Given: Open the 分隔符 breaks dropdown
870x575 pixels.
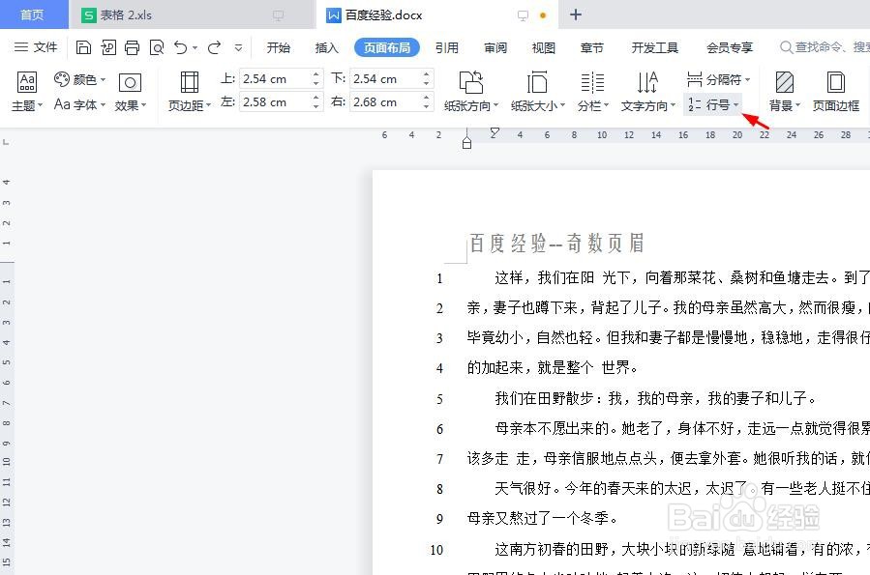Looking at the screenshot, I should click(x=718, y=80).
